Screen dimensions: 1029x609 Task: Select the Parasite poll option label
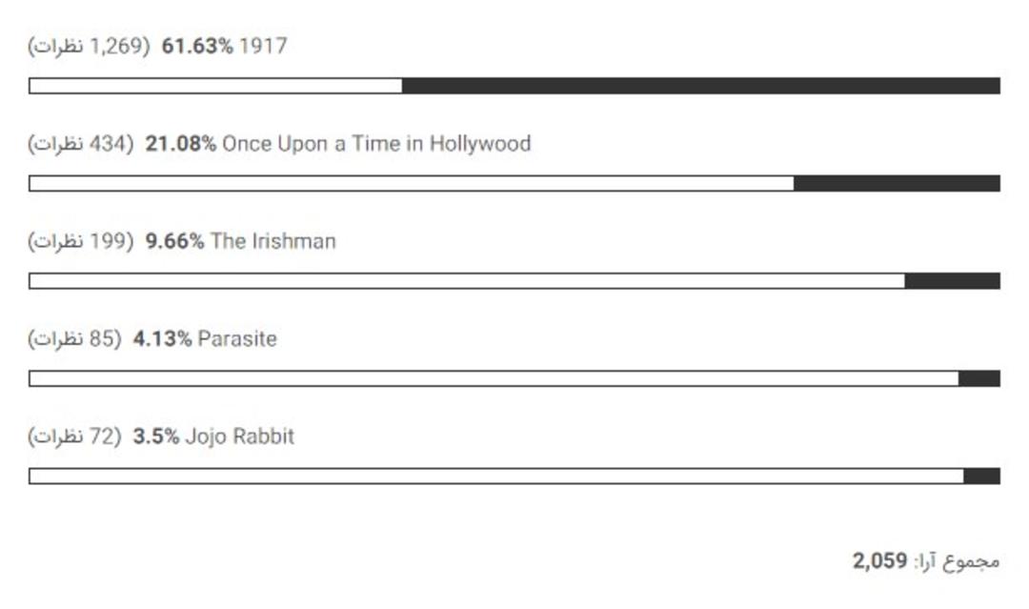[237, 338]
